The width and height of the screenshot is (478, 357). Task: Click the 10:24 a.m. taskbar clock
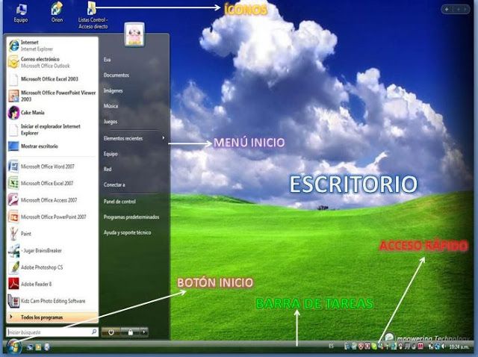point(459,347)
